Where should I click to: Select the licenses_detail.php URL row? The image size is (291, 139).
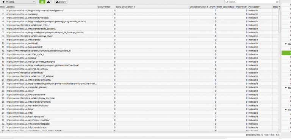point(31,62)
